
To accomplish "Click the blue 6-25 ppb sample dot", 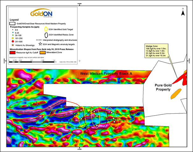I will [13, 33].
